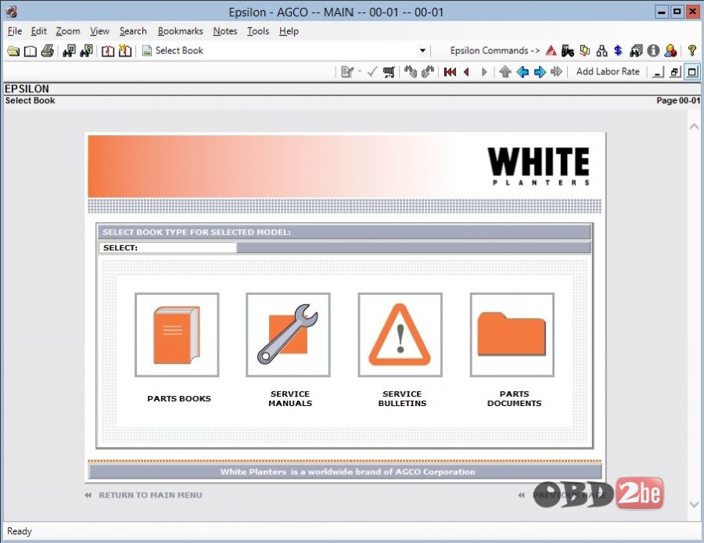Click the scroll up arrow of the page
704x543 pixels.
pyautogui.click(x=694, y=127)
